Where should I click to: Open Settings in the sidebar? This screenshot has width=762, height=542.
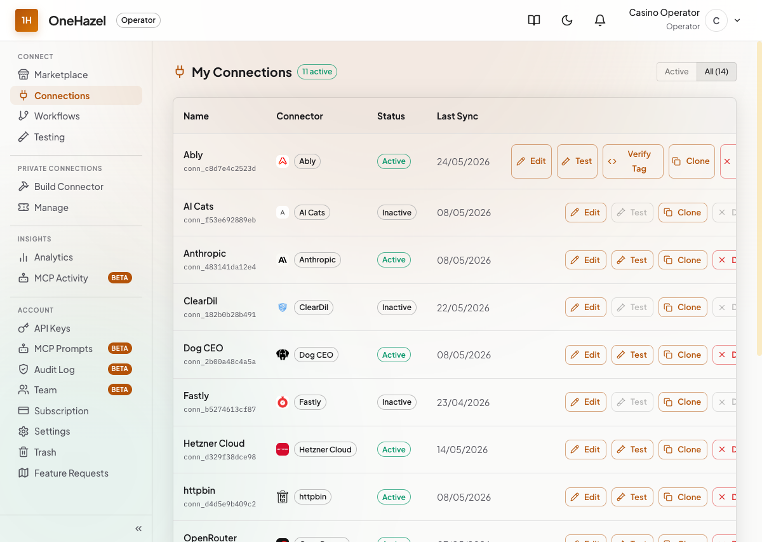coord(76,431)
